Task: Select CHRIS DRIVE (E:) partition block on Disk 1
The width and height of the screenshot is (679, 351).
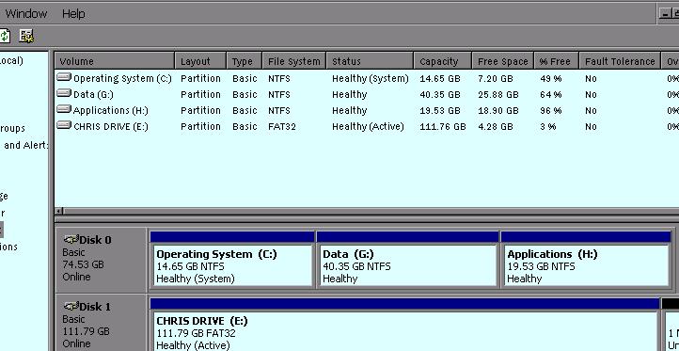Action: coord(404,325)
